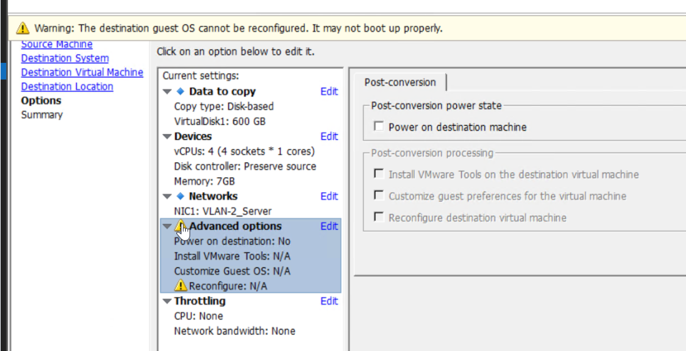Go to Destination System step
The image size is (686, 351).
(65, 58)
